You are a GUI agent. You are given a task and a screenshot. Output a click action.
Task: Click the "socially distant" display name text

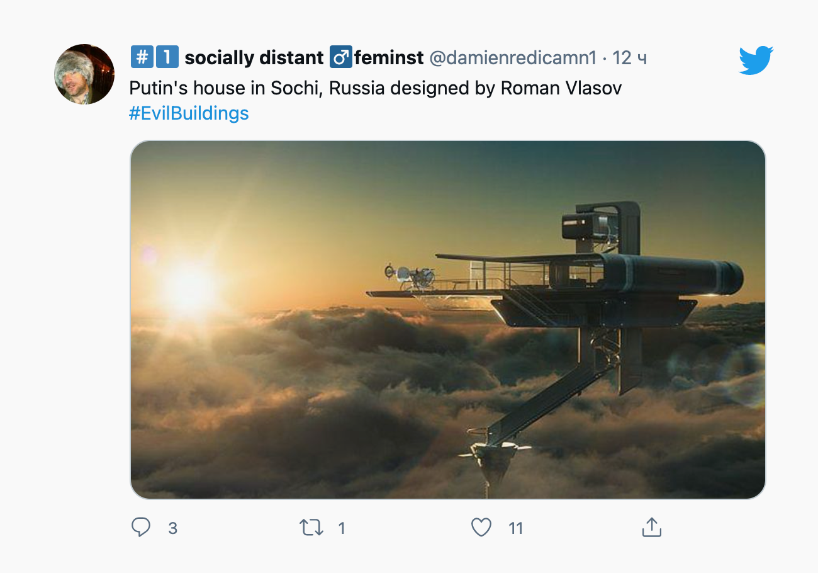coord(254,58)
